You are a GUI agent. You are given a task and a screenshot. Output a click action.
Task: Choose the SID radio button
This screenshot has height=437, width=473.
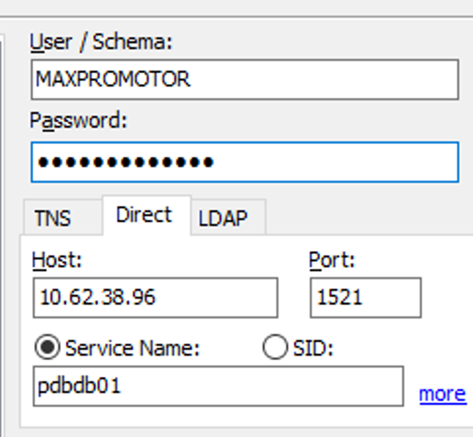pyautogui.click(x=275, y=348)
